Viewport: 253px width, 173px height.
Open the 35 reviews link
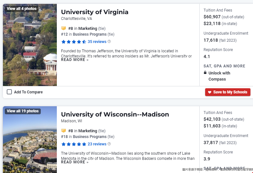pos(97,42)
